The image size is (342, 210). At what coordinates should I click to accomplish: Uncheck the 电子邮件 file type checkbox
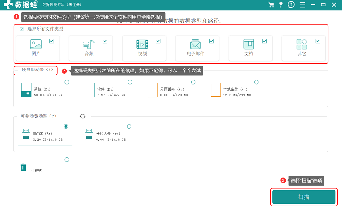[x=212, y=41]
